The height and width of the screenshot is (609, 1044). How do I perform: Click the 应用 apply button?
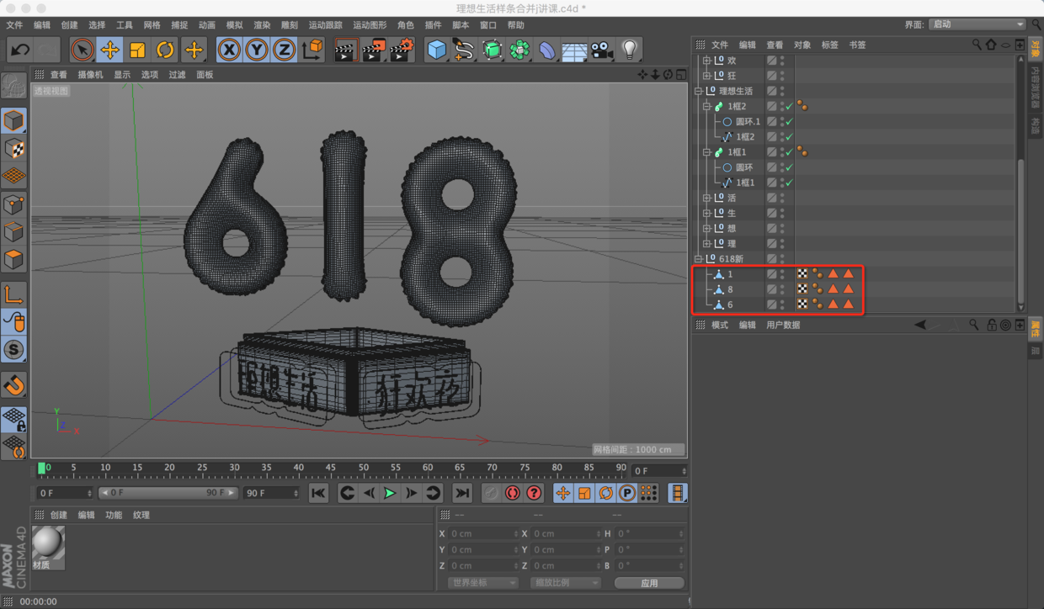point(649,582)
